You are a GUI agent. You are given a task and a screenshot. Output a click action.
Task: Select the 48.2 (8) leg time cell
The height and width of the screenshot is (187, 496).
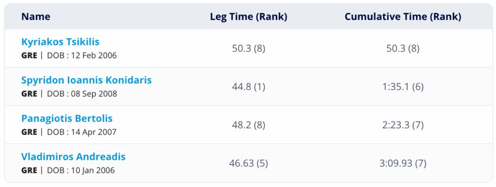tap(248, 125)
